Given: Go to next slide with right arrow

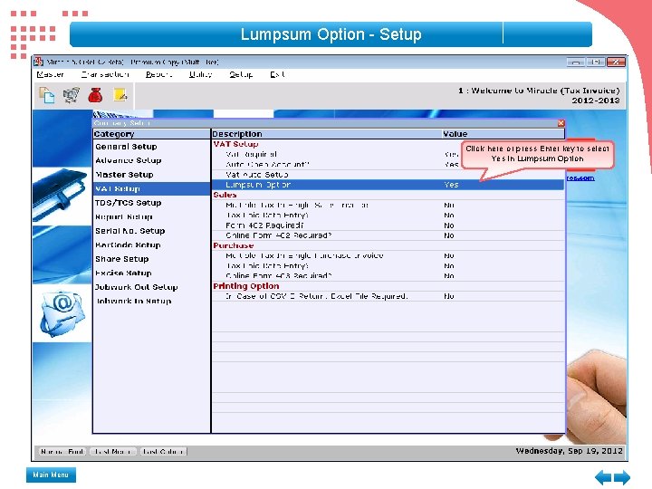Looking at the screenshot, I should pyautogui.click(x=621, y=477).
